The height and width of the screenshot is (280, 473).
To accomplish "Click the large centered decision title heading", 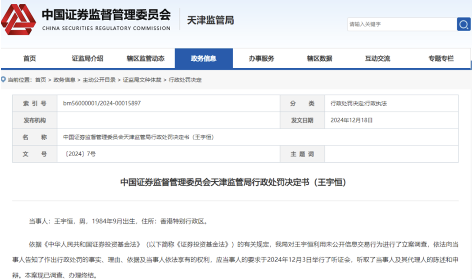I will click(x=233, y=182).
